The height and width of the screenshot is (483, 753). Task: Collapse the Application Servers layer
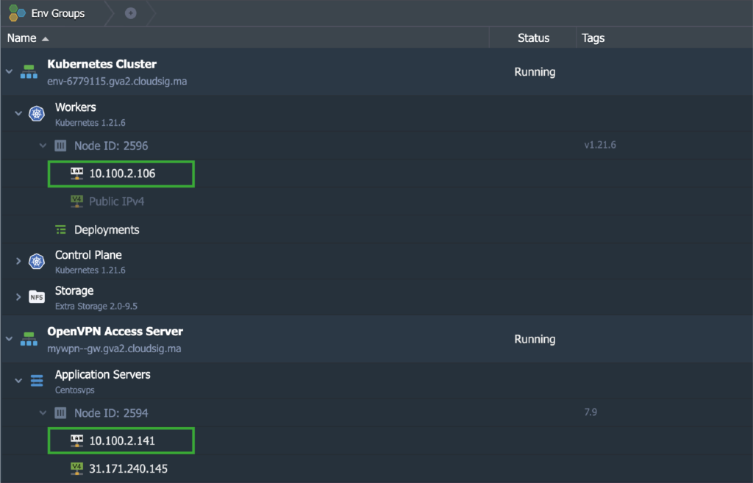18,381
